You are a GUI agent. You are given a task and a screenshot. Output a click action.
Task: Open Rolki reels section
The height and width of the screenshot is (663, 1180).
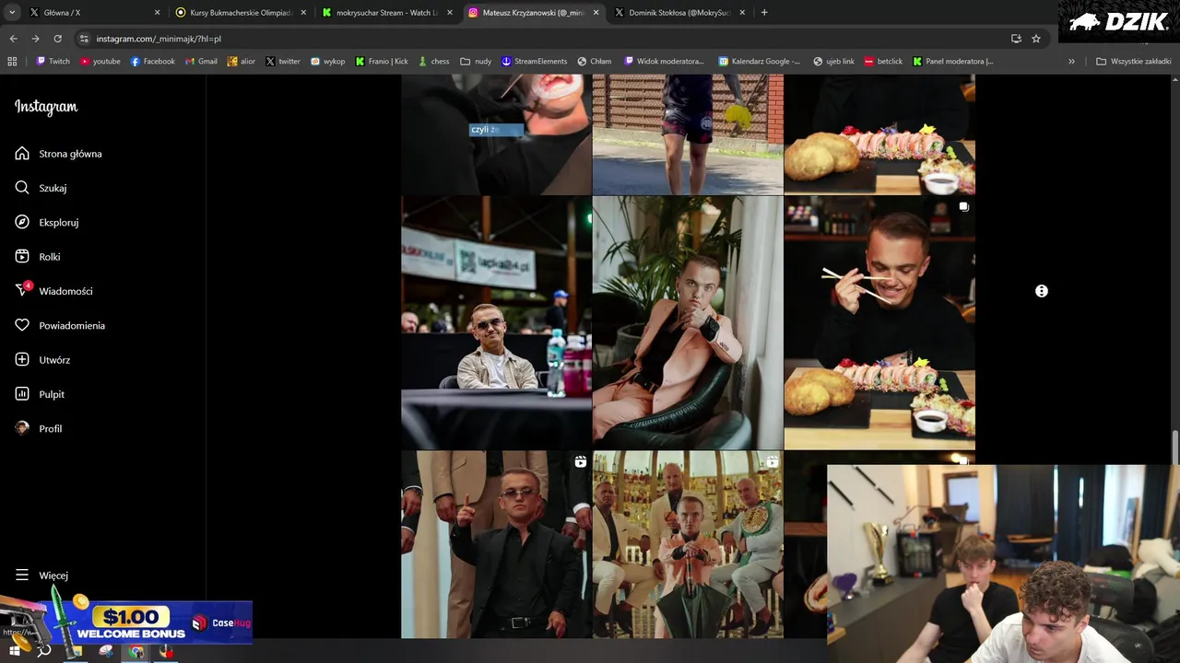pyautogui.click(x=37, y=257)
